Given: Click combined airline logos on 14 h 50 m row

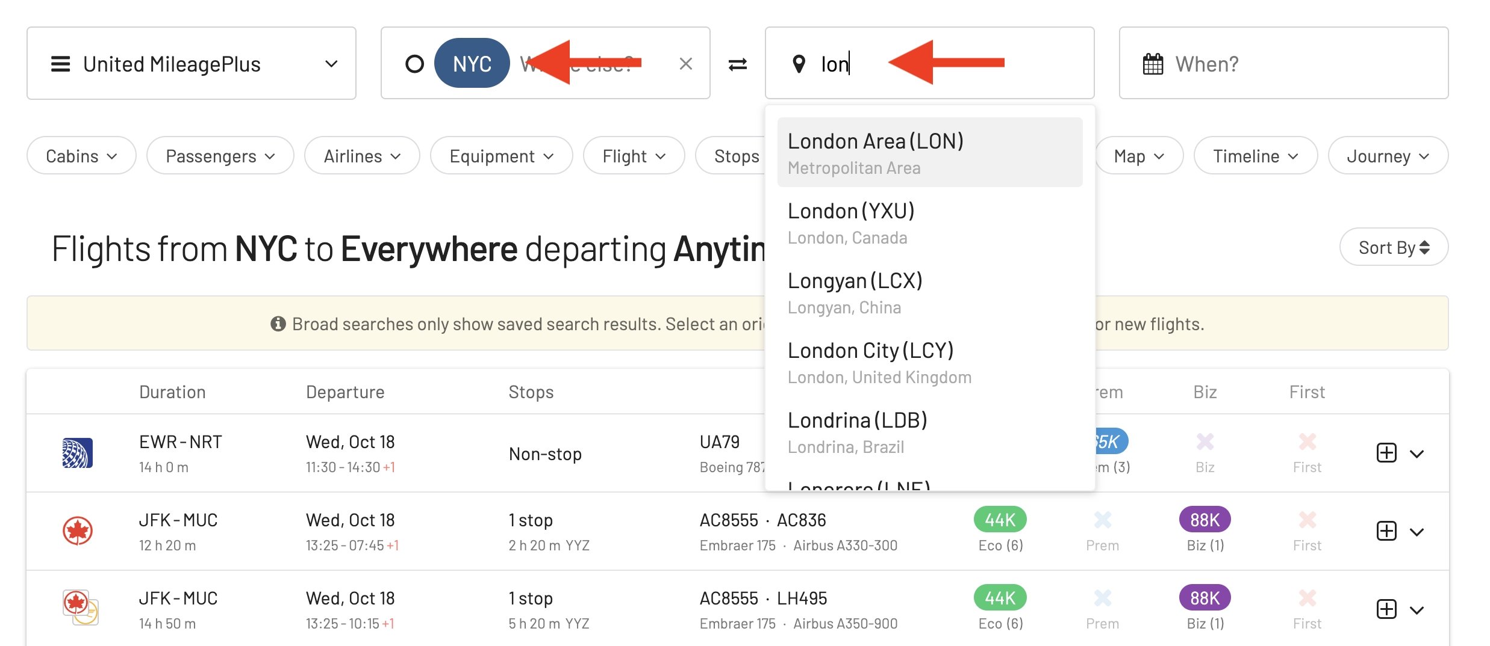Looking at the screenshot, I should [81, 608].
